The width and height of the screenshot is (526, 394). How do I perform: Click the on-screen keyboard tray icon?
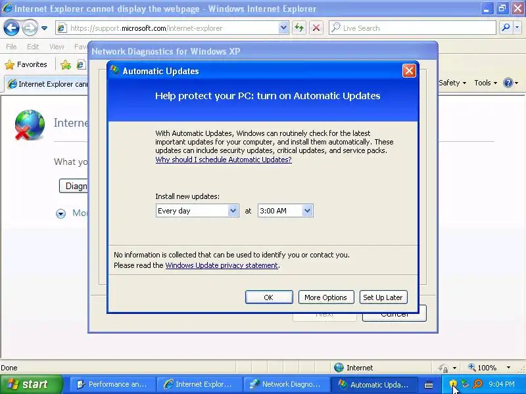tap(429, 385)
